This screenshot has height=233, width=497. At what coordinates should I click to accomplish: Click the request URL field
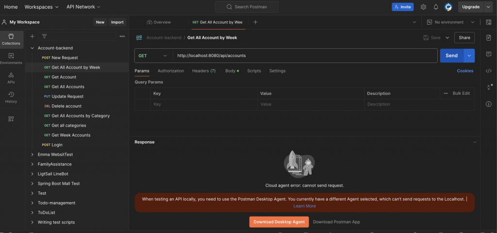click(305, 56)
